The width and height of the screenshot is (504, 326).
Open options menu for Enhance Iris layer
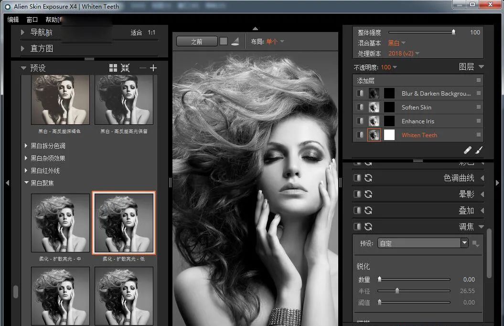tap(479, 121)
